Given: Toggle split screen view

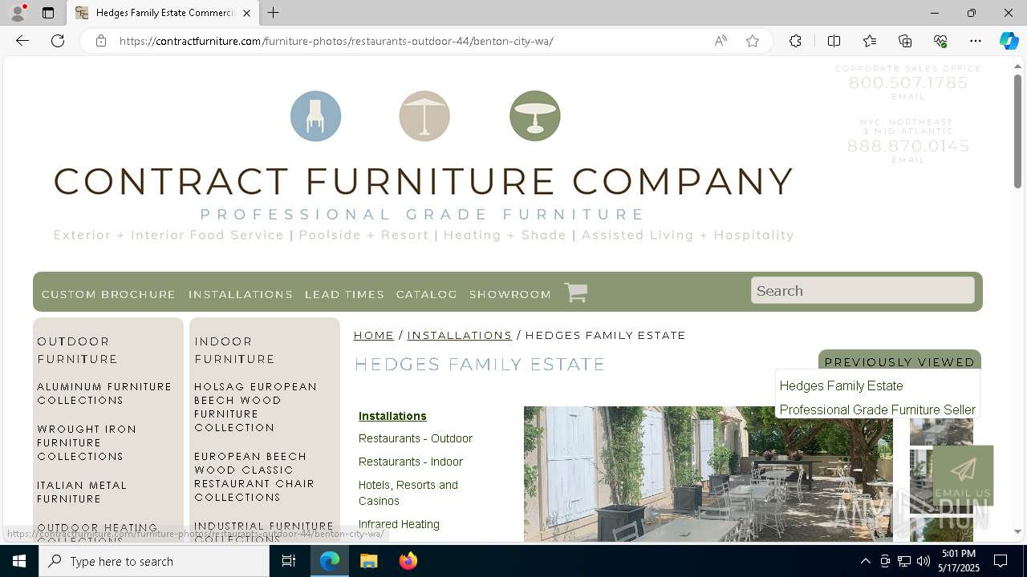Looking at the screenshot, I should (x=834, y=41).
